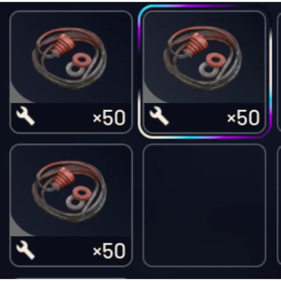281x281 pixels.
Task: Click the wrench icon in the top-left slot
Action: point(25,116)
